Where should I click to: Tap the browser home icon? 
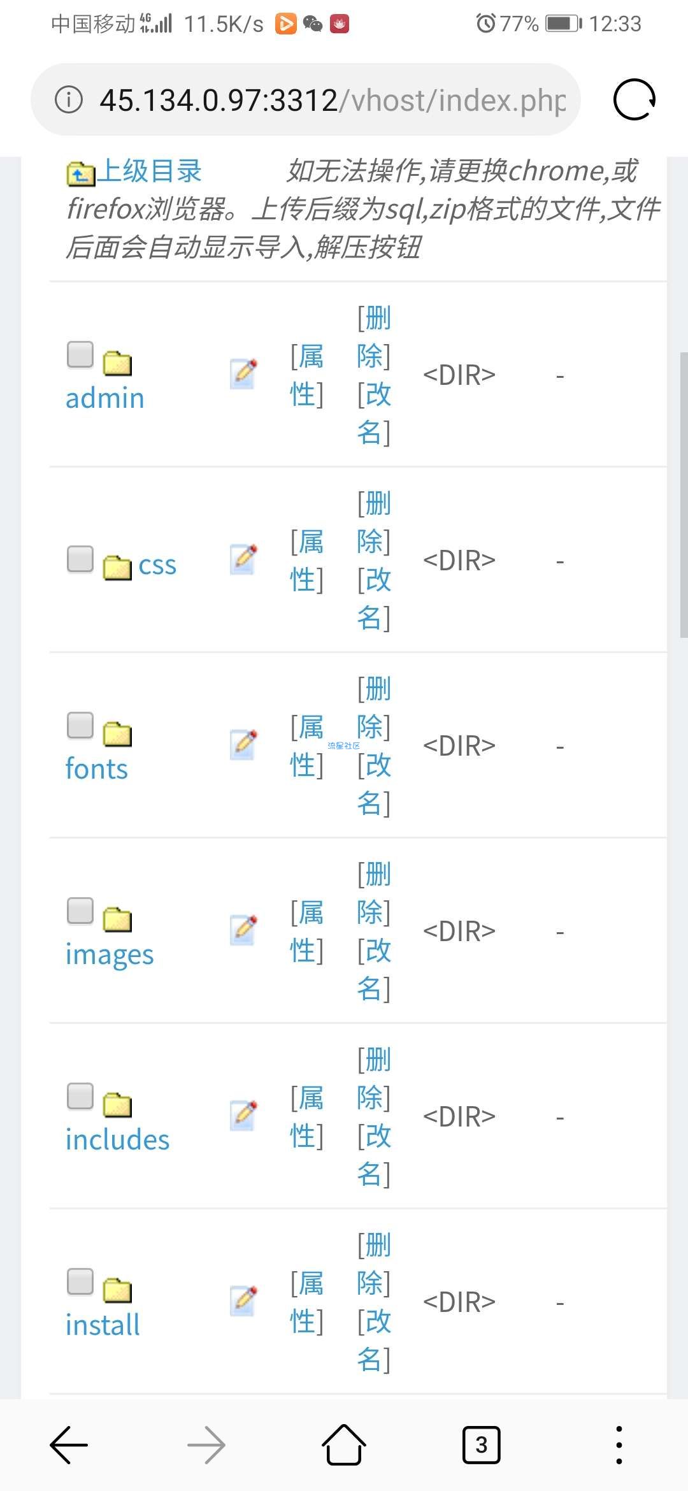click(344, 1444)
